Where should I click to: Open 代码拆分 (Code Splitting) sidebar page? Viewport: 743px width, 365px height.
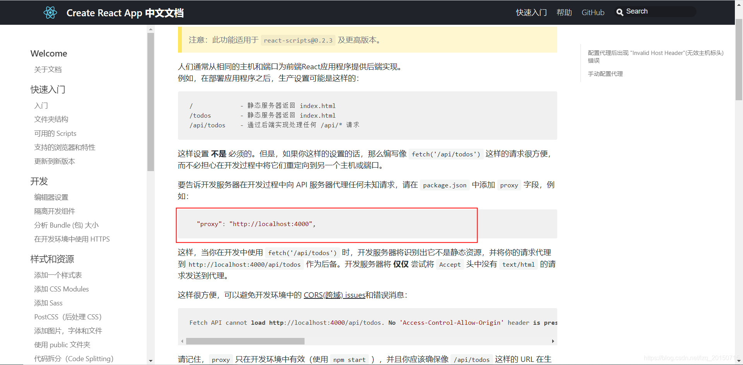[74, 359]
